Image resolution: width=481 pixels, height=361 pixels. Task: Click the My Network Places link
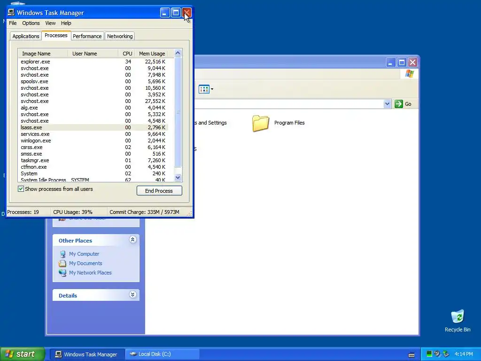coord(90,273)
